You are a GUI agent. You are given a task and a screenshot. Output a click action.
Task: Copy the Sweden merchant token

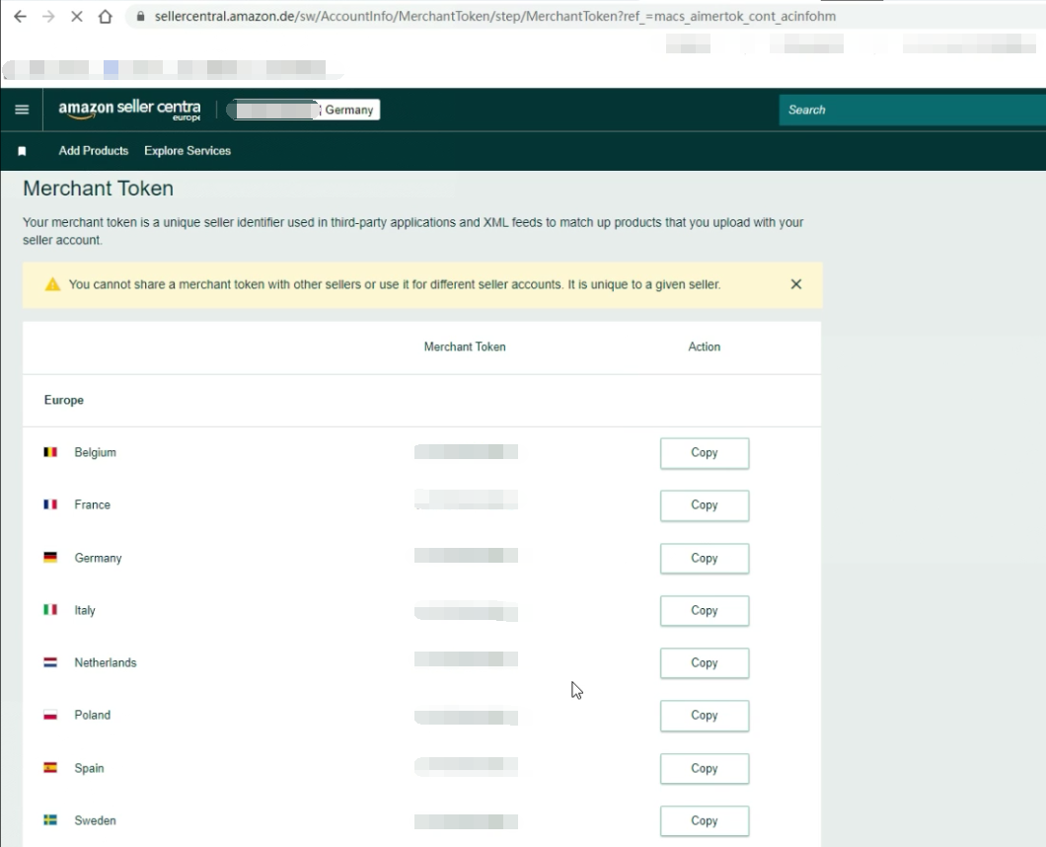[x=705, y=821]
